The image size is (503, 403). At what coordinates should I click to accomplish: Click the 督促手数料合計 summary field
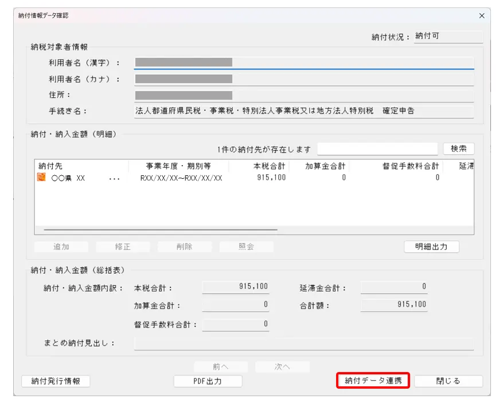click(236, 324)
